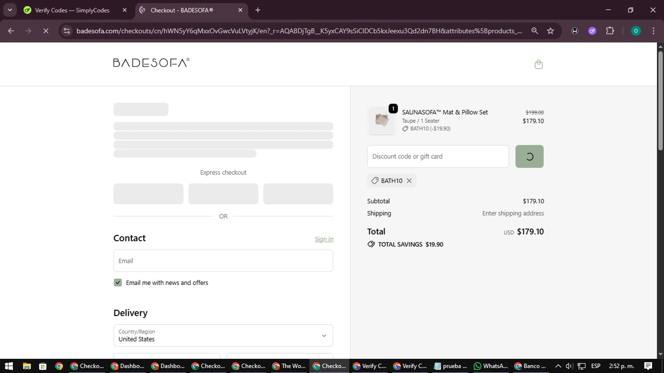Viewport: 664px width, 373px height.
Task: Go forward with the browser arrow
Action: (28, 31)
